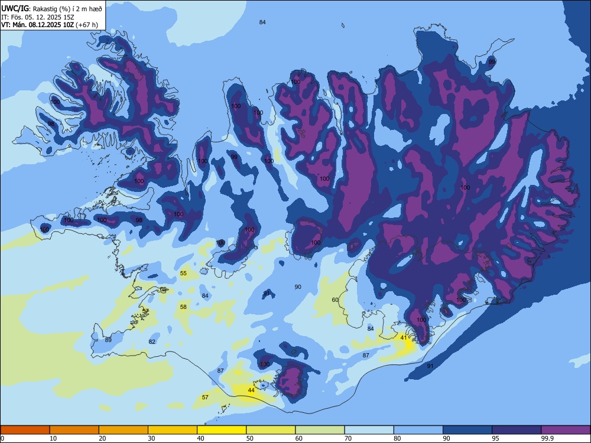Screen dimensions: 591x443
Task: Click the 'VT: Mán. 08.12.2025 10Z' valid time
Action: (37, 25)
